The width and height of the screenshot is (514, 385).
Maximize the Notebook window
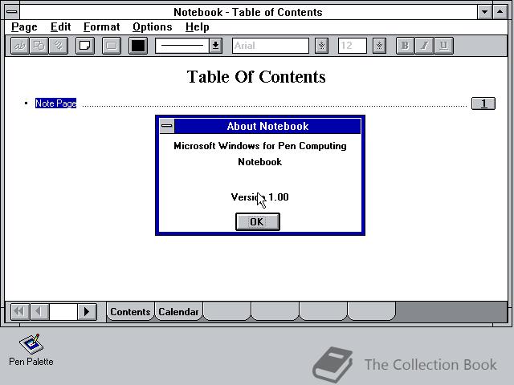pos(500,12)
